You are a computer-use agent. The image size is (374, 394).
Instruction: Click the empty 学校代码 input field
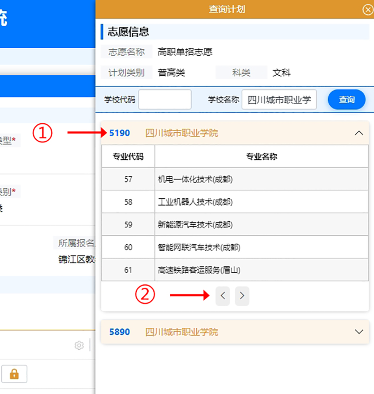165,99
